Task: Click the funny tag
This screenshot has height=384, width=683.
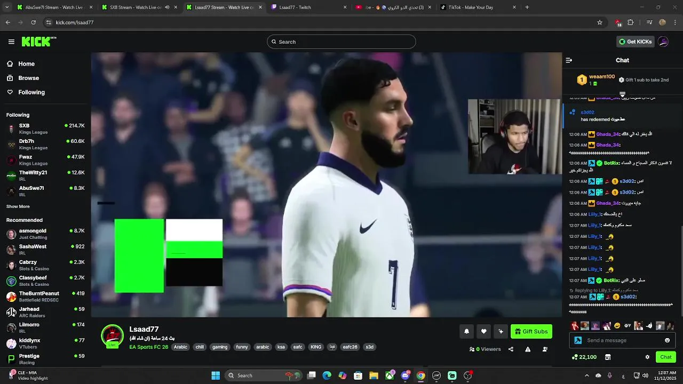Action: point(242,347)
